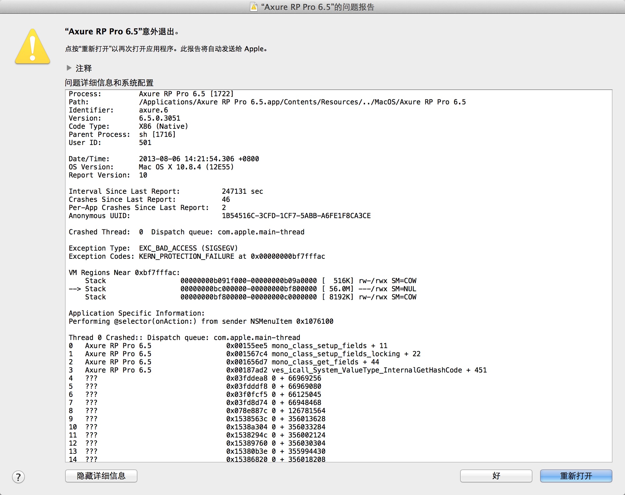Click the small document icon in title bar
The height and width of the screenshot is (495, 625).
coord(254,7)
